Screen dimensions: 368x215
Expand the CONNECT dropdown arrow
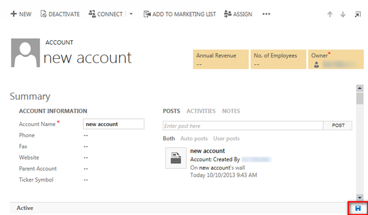click(x=131, y=14)
